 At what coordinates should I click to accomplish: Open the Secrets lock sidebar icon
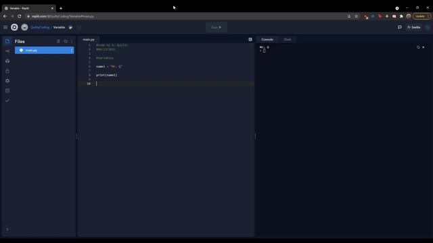7,71
